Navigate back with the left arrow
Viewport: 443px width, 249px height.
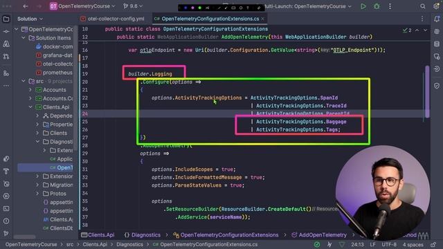(26, 6)
